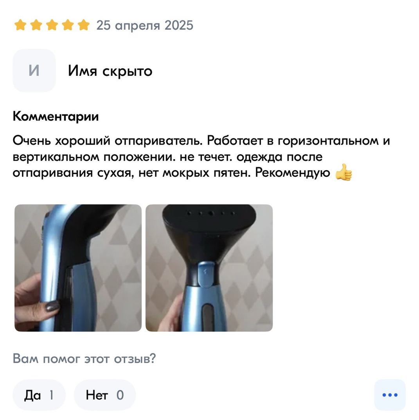Open the steamer nozzle head photo
This screenshot has height=420, width=419.
209,268
